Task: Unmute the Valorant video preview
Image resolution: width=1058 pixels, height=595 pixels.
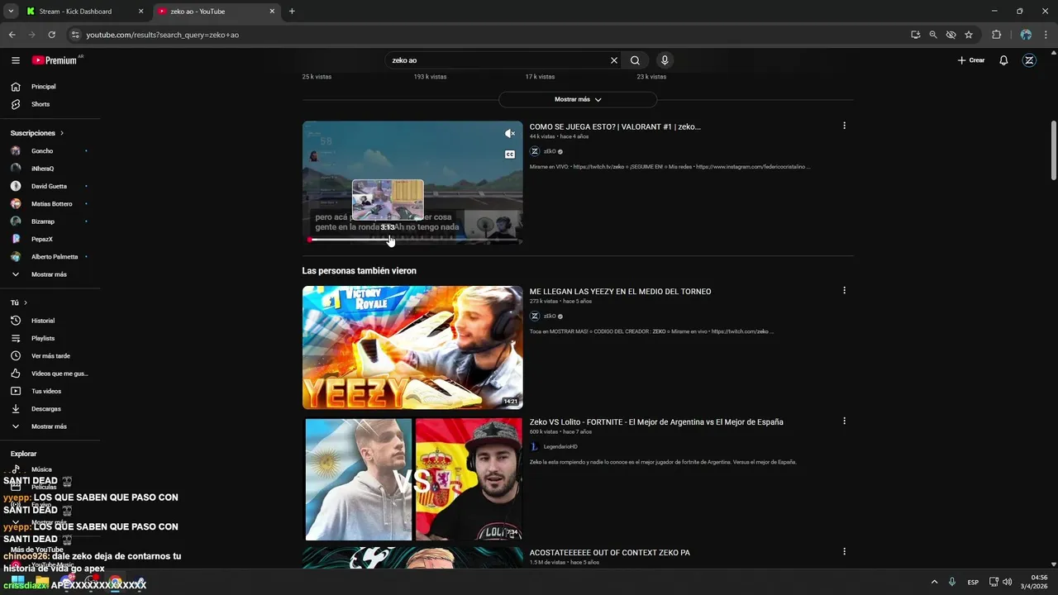Action: click(510, 133)
